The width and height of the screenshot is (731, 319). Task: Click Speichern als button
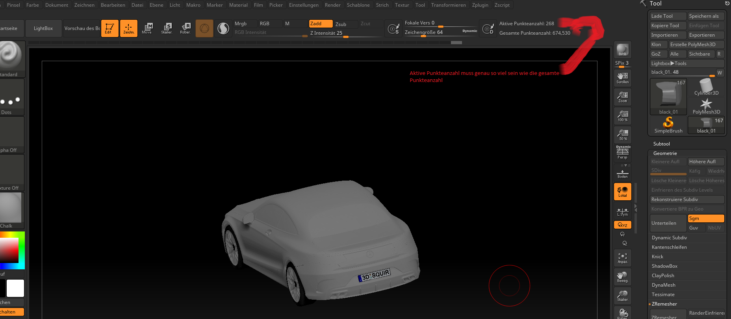coord(706,16)
